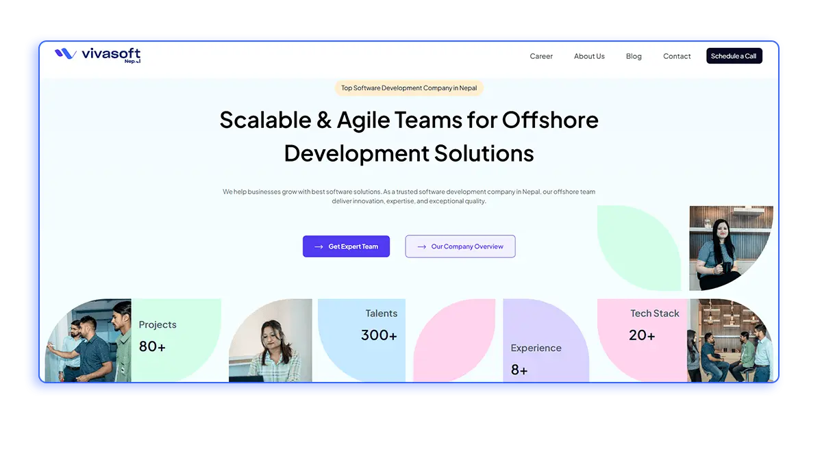Click the arrow icon in Our Company Overview

pos(421,246)
